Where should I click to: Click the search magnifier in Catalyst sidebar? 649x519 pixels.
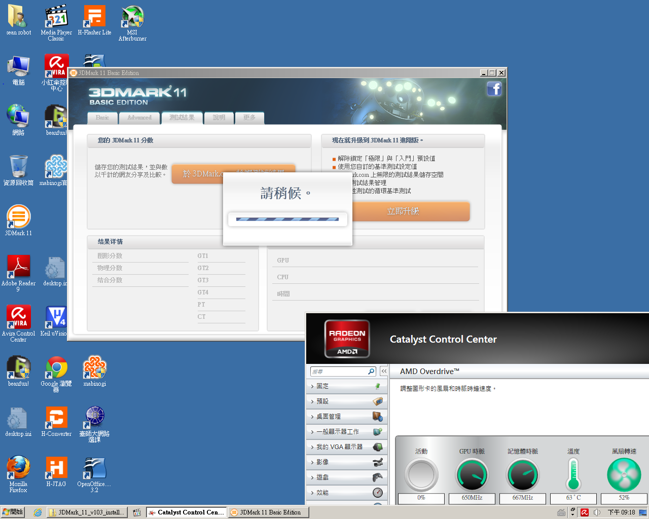pyautogui.click(x=371, y=372)
